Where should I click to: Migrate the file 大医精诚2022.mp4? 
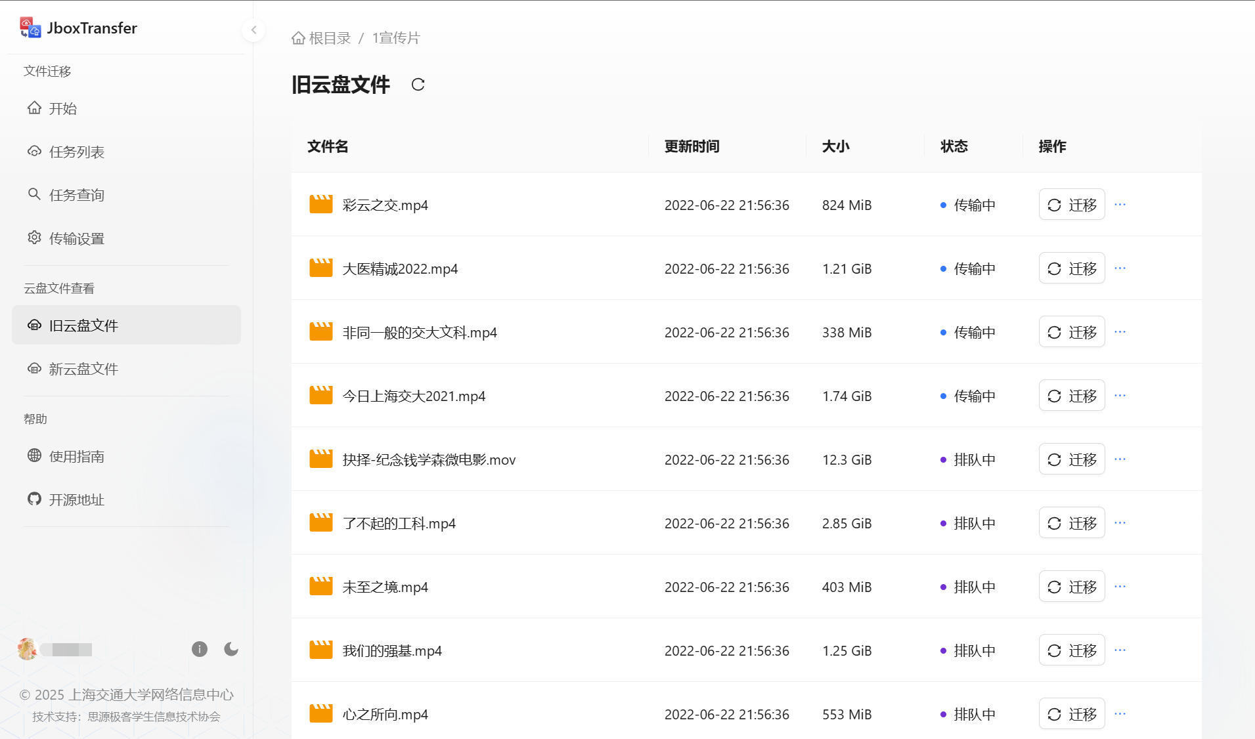1072,268
